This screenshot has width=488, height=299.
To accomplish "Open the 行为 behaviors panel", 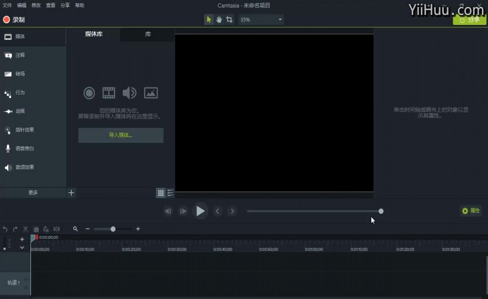I will click(x=33, y=93).
